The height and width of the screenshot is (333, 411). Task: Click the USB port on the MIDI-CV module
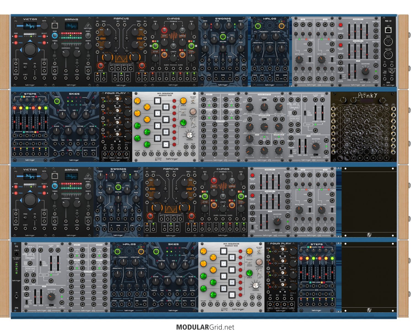point(388,30)
